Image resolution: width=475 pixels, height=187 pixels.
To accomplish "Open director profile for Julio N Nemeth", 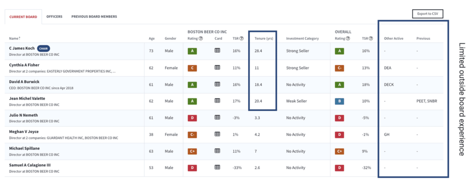I will 23,115.
